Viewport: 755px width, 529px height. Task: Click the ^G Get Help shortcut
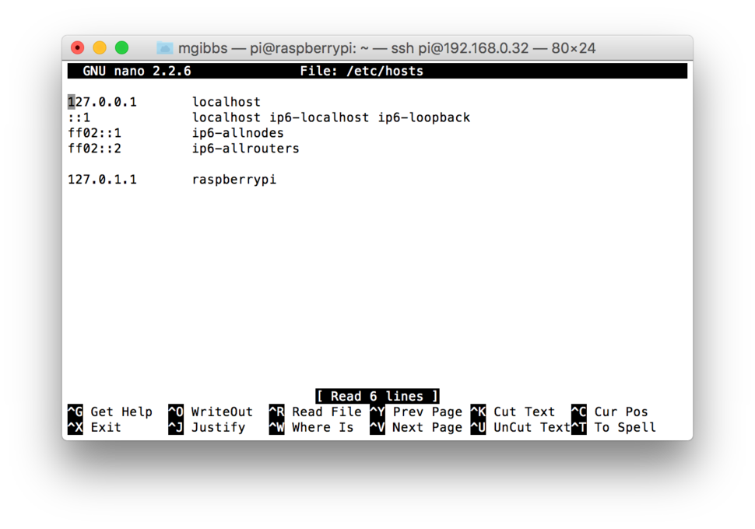111,412
